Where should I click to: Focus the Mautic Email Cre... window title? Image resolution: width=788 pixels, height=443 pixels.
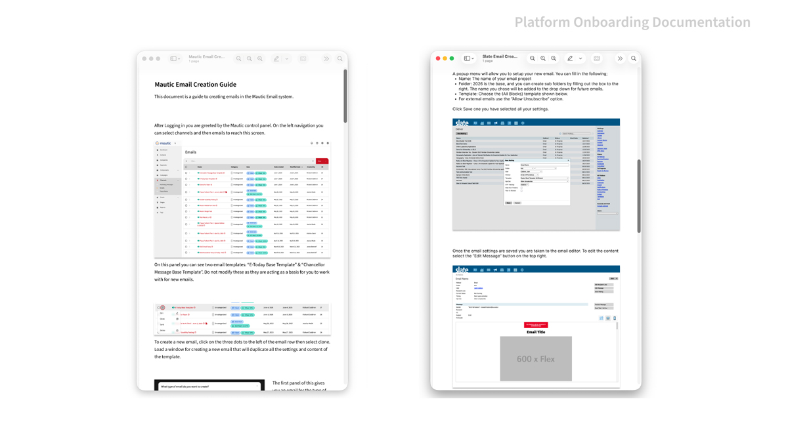206,56
